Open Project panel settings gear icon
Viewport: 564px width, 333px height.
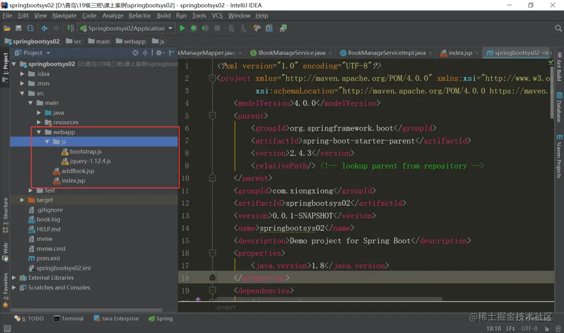click(159, 53)
